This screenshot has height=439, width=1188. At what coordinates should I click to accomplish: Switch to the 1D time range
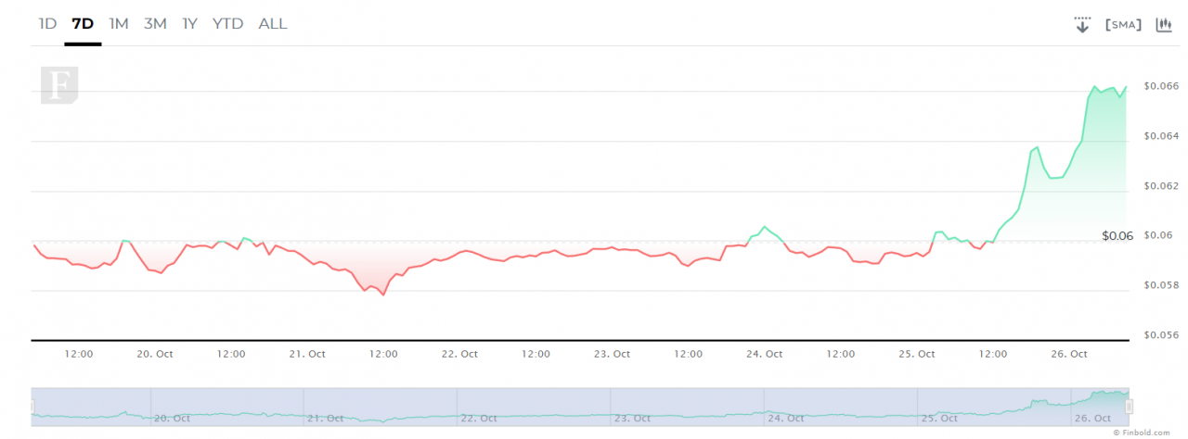pyautogui.click(x=47, y=24)
